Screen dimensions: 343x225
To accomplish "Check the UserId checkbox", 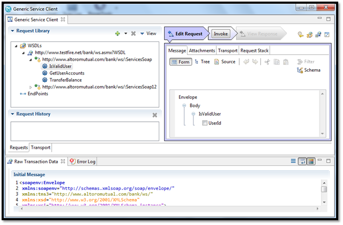I will [x=206, y=123].
